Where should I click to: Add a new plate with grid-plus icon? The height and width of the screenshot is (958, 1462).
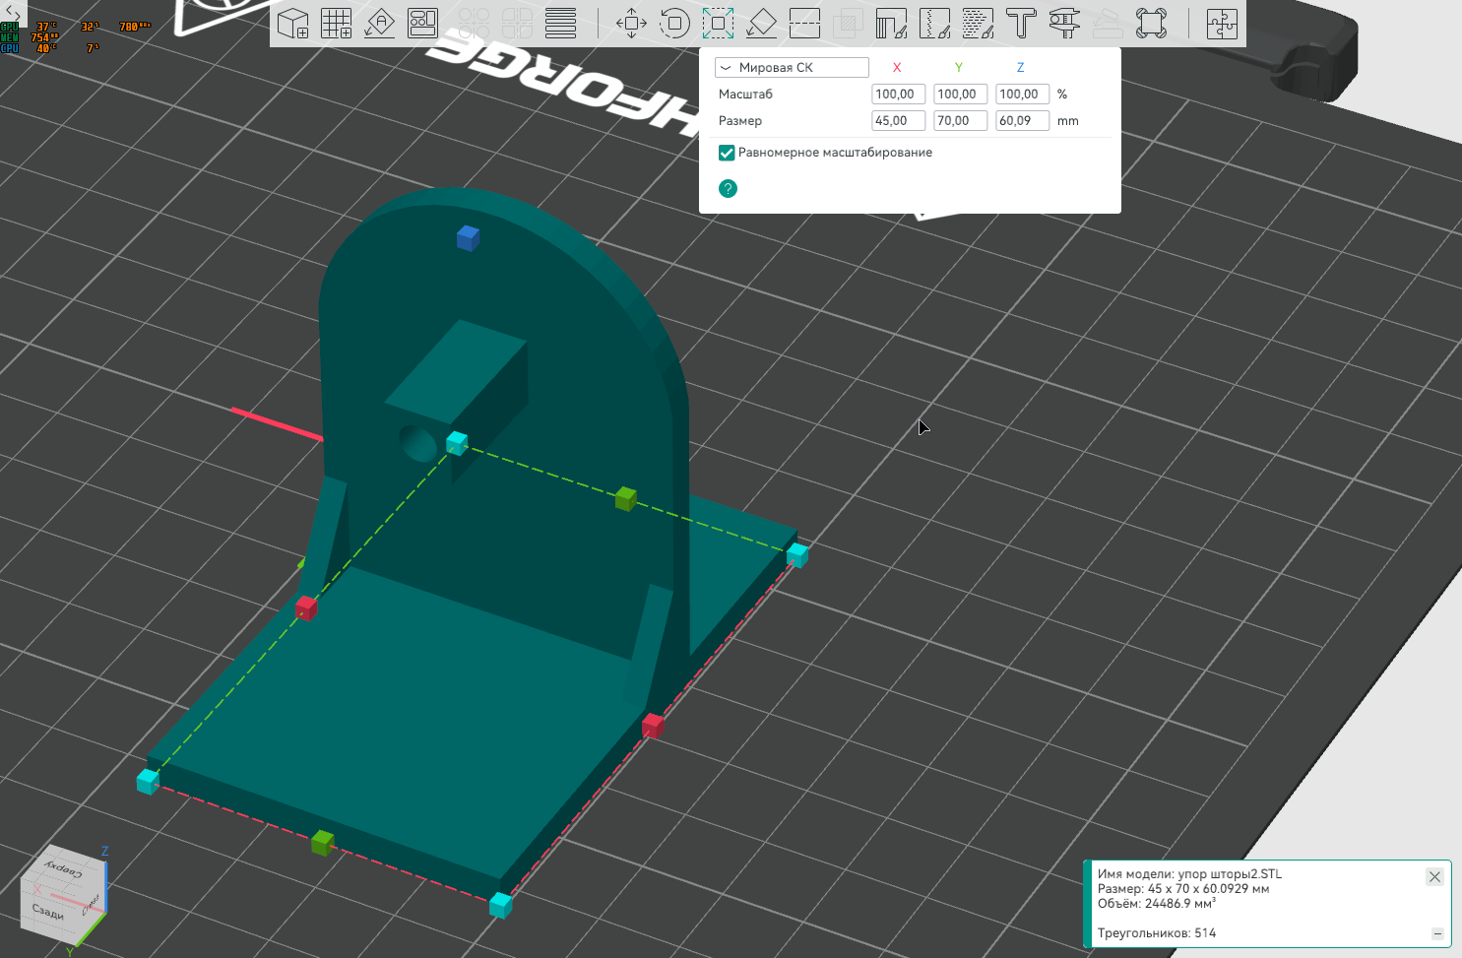(x=337, y=23)
